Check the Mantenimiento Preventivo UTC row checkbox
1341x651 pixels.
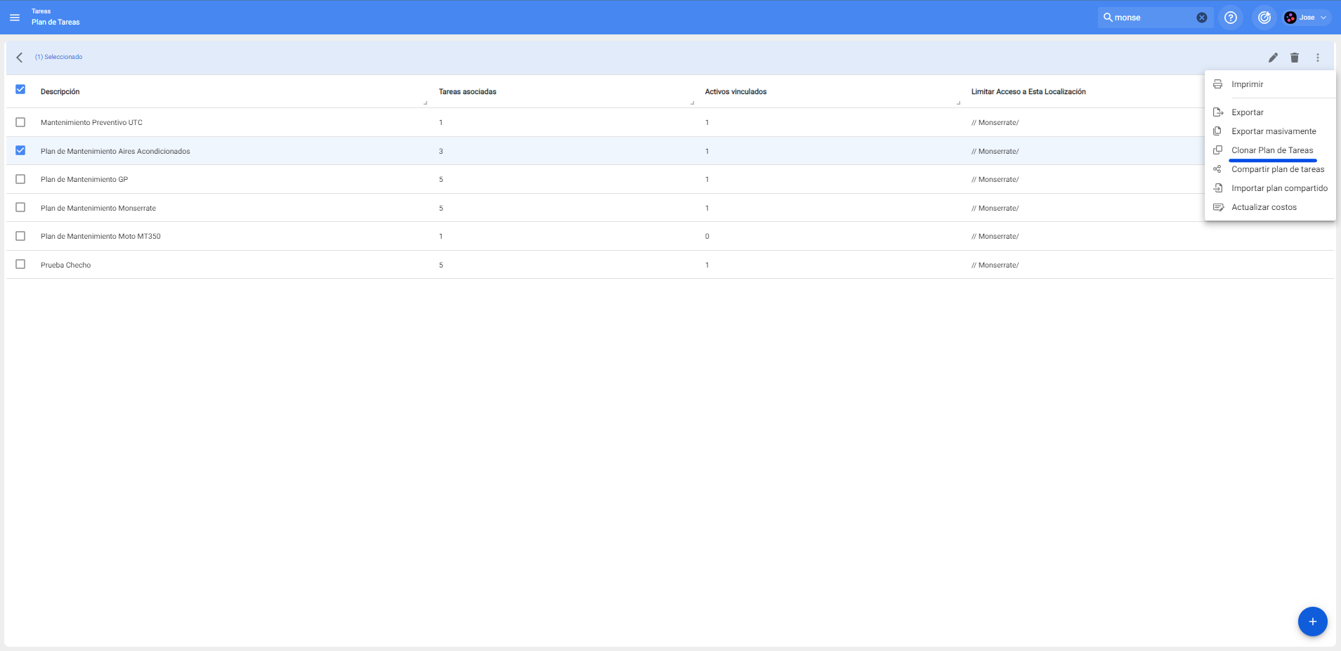click(20, 122)
